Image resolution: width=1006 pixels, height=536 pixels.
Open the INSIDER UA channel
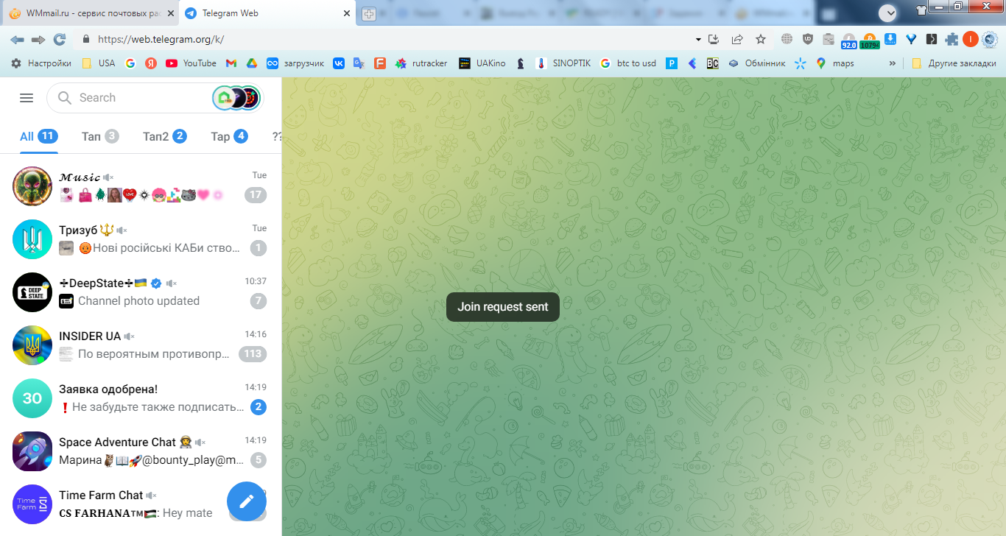141,345
